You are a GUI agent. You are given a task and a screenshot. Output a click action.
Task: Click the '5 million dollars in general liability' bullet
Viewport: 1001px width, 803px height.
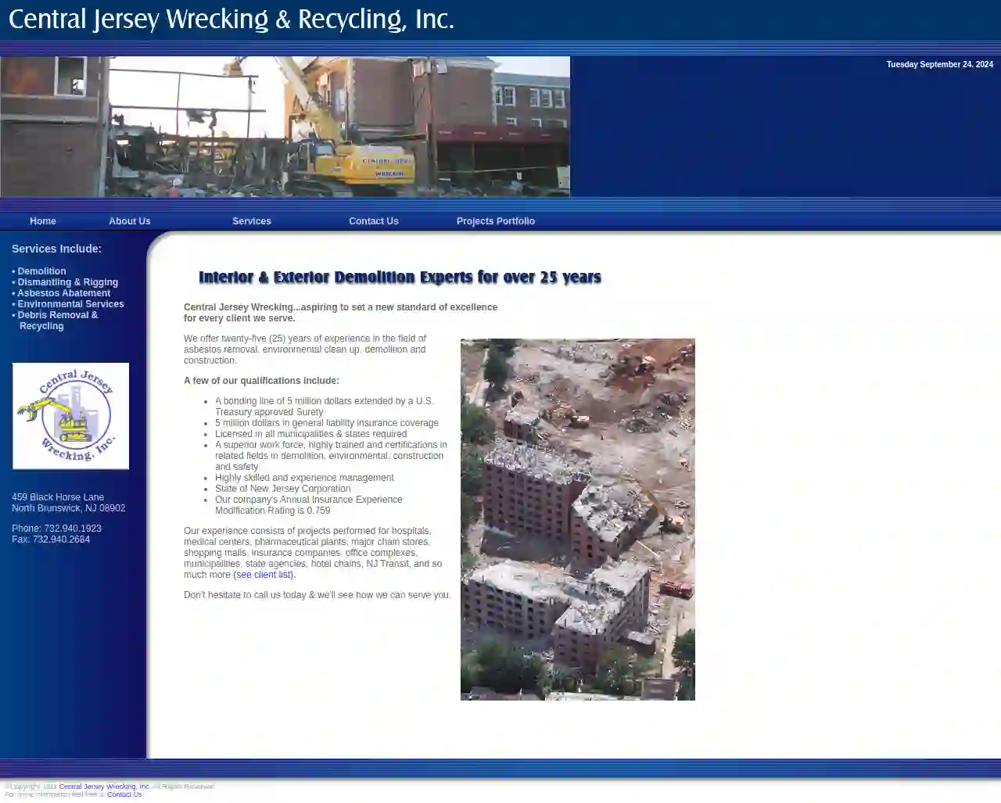(x=327, y=423)
